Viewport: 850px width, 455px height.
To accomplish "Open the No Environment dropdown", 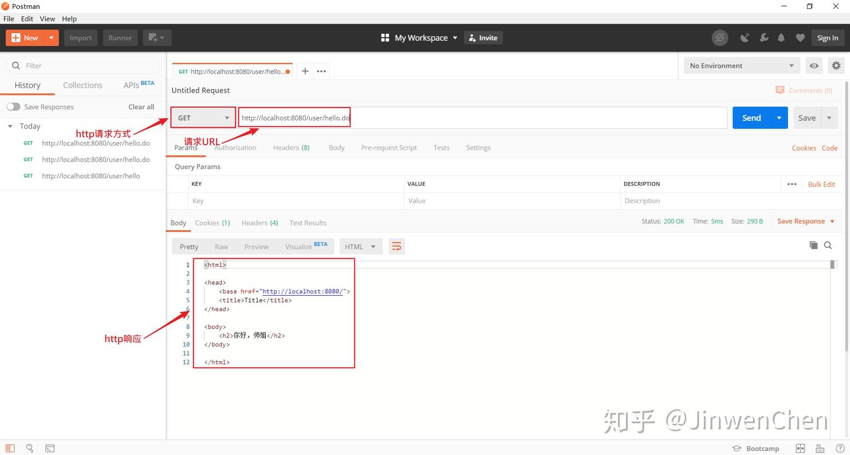I will (x=741, y=66).
